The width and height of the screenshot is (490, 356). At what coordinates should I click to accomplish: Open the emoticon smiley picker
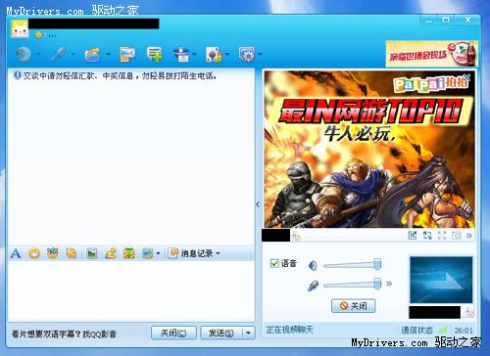(x=34, y=253)
